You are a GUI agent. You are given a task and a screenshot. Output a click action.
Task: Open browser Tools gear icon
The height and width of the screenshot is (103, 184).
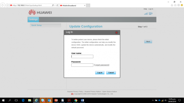click(x=178, y=5)
